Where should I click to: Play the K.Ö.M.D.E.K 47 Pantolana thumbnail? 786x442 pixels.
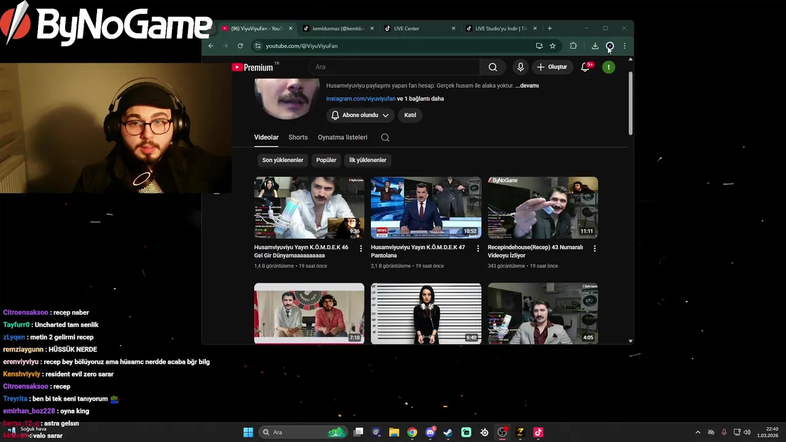(426, 207)
